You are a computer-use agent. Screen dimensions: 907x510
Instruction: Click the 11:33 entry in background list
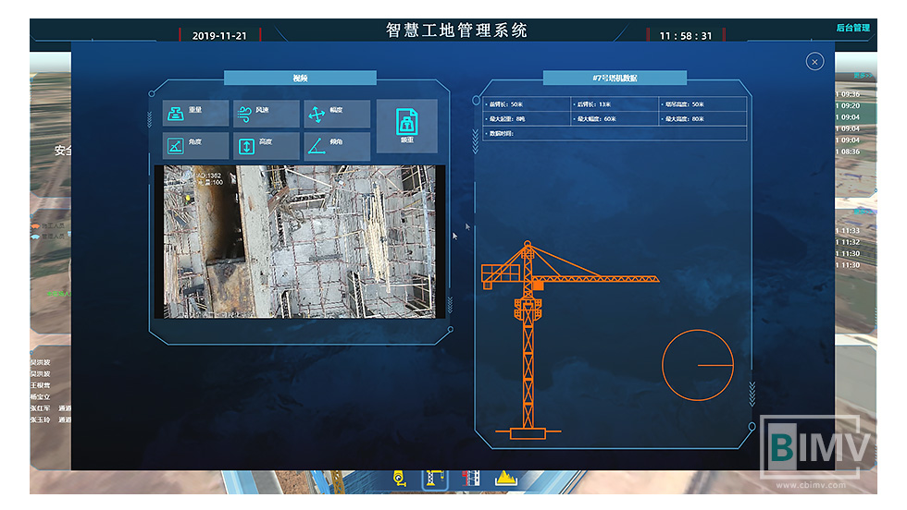(848, 230)
